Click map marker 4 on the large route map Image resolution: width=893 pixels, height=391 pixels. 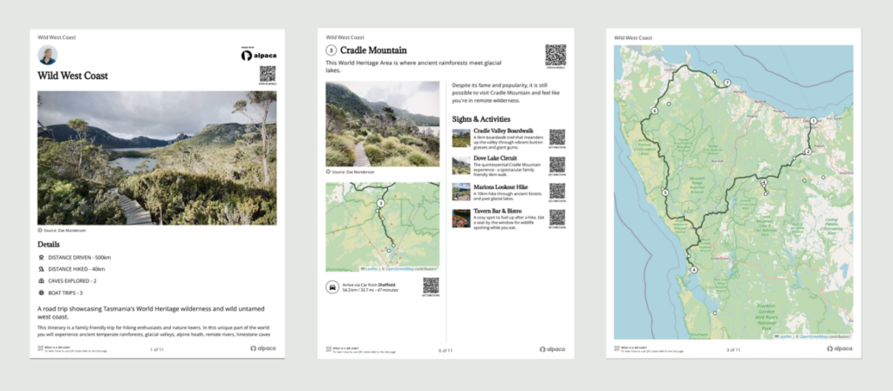coord(693,270)
